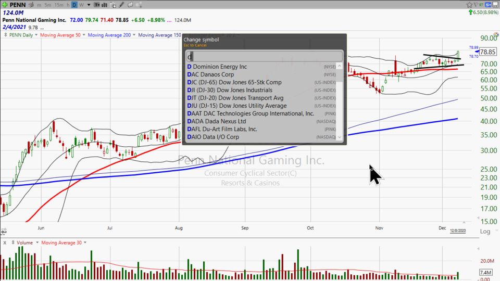Viewport: 500px width, 281px height.
Task: Switch to the 15m timeframe
Action: tap(59, 5)
